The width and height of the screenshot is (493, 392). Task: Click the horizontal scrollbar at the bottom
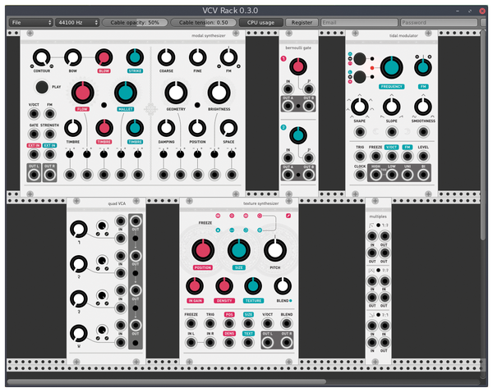[x=167, y=382]
